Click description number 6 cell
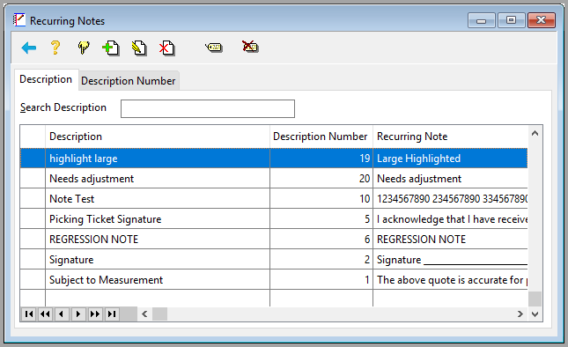 click(321, 240)
